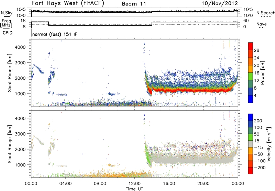The width and height of the screenshot is (275, 191).
Task: Select the "Freq. [MHz]" axis label
Action: [6, 23]
